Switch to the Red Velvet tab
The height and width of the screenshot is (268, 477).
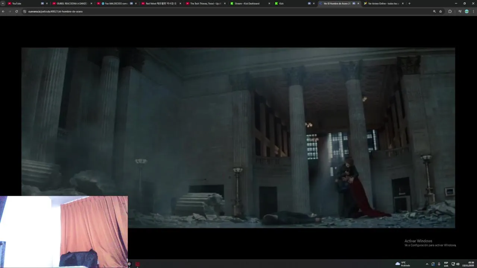click(x=161, y=3)
